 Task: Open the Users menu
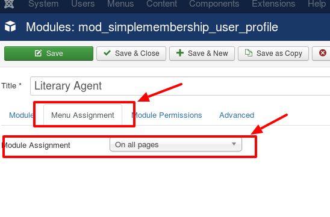tap(83, 4)
